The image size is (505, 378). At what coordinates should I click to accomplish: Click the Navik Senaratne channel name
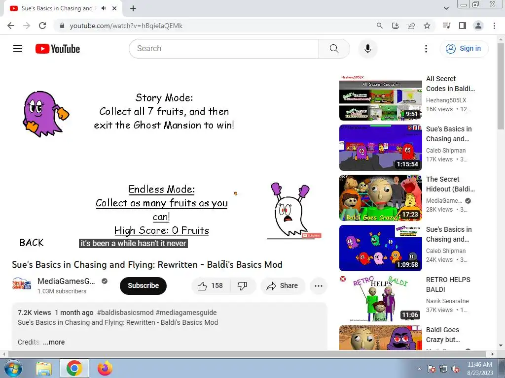coord(447,301)
